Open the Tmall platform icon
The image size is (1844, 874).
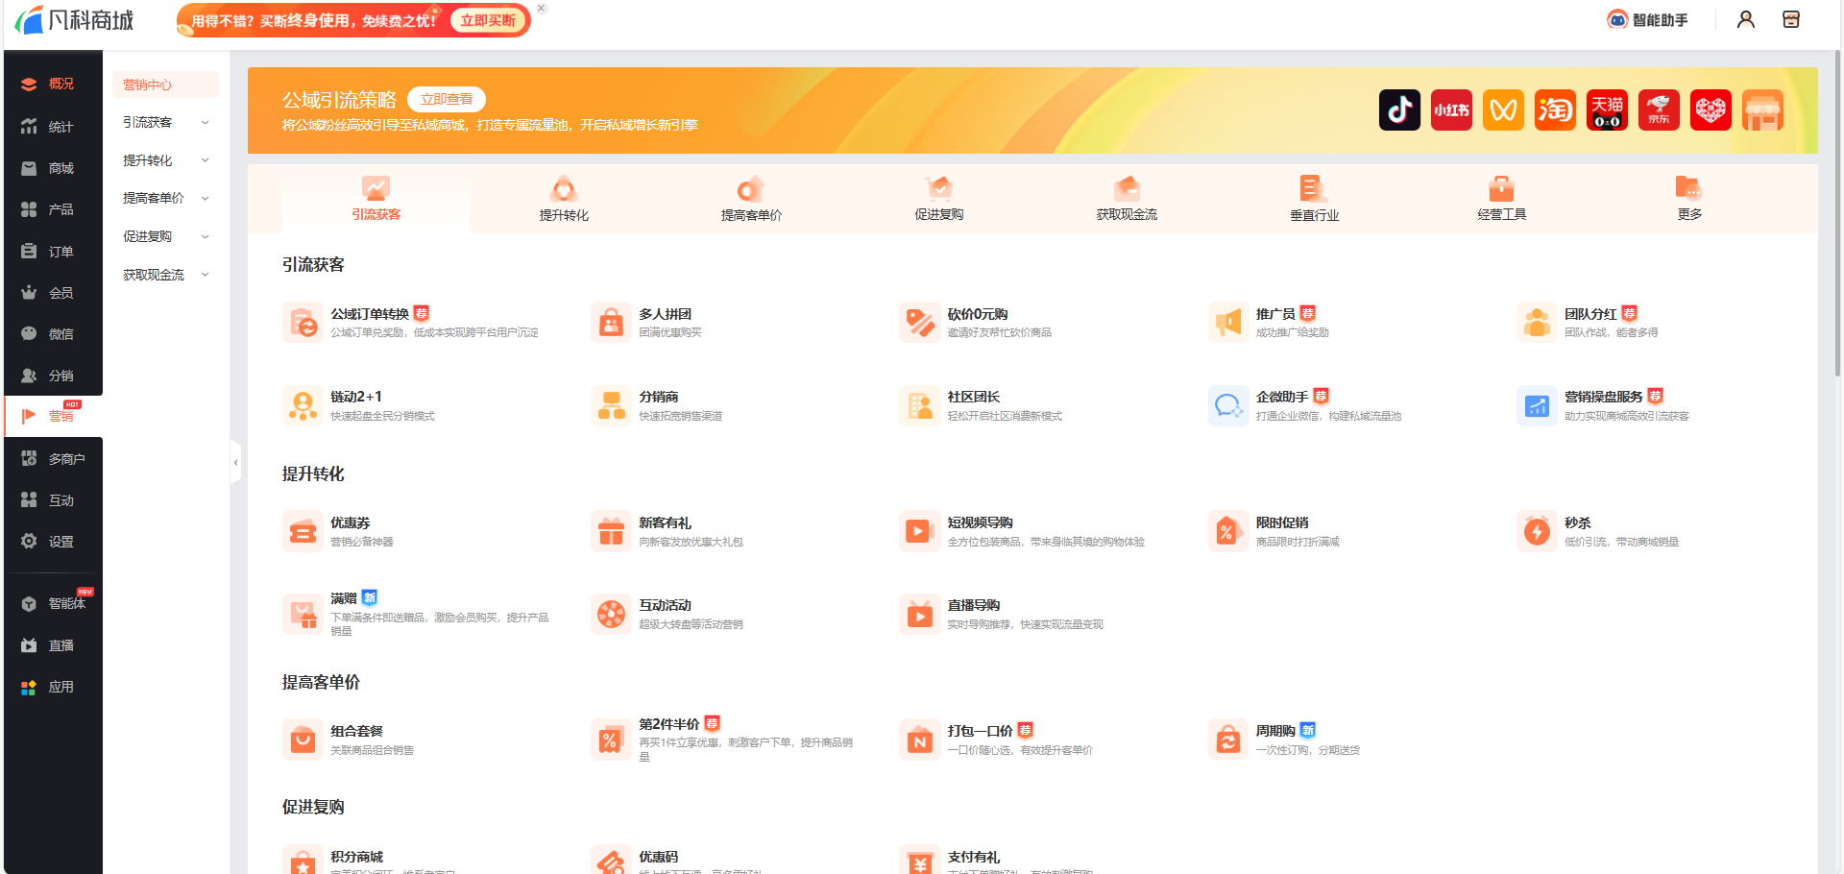(x=1607, y=110)
